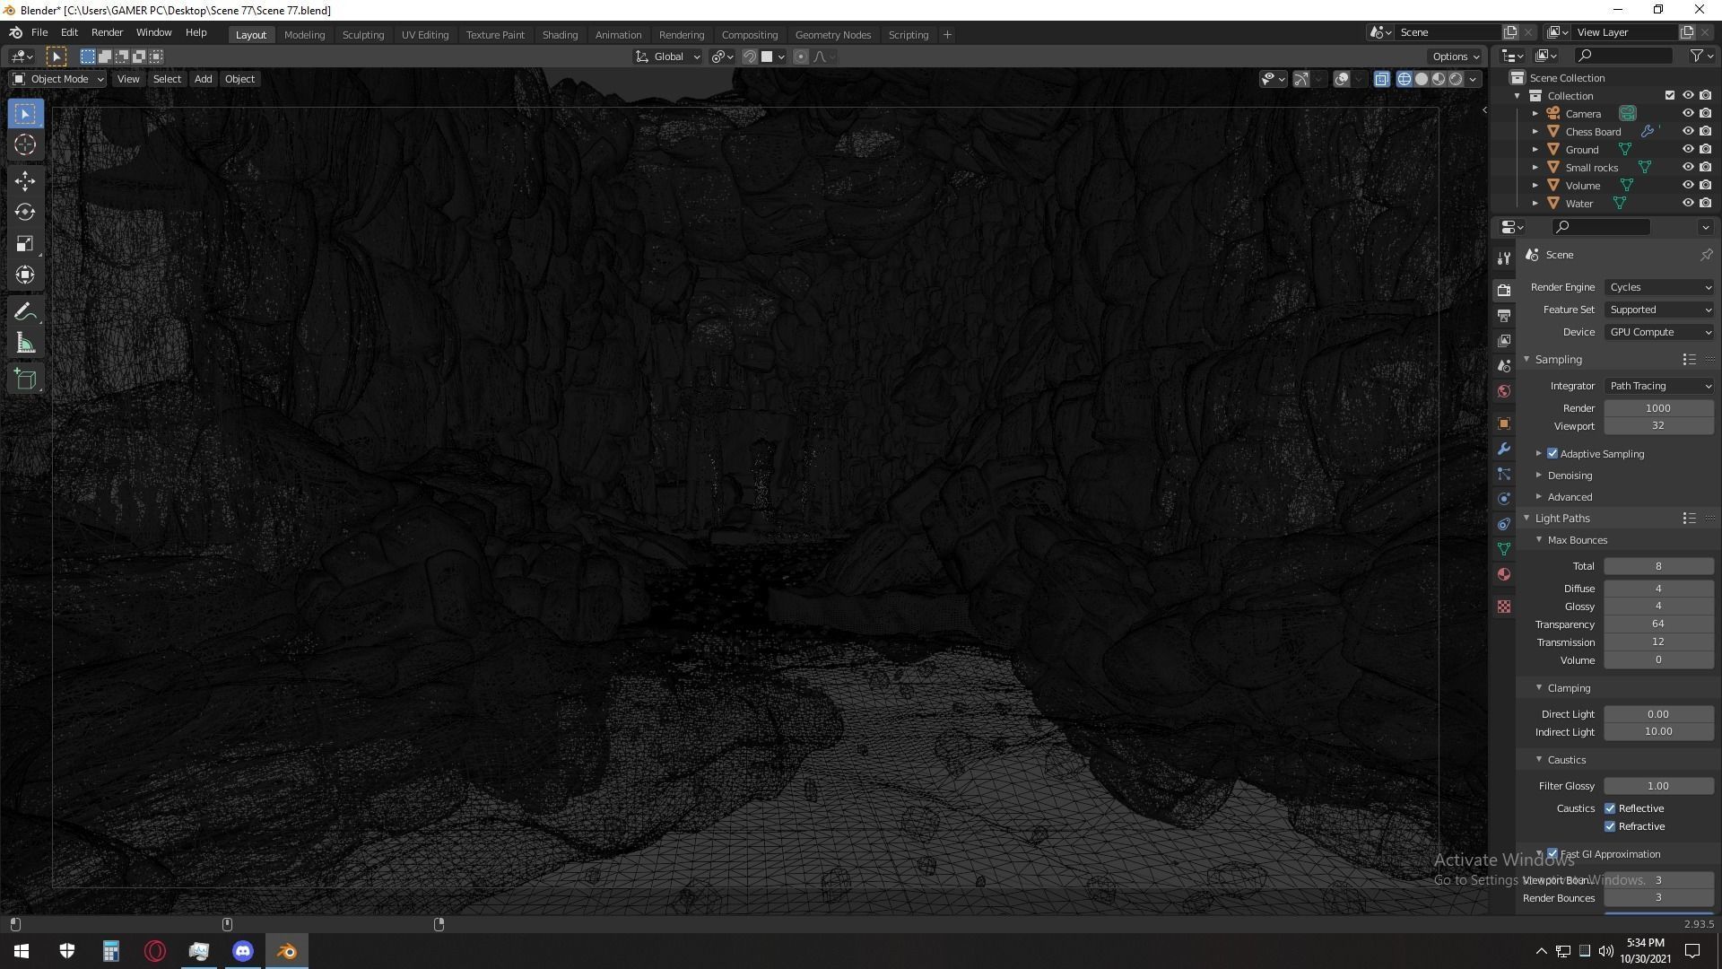Switch to the Shading workspace tab
Screen dimensions: 1722x969
560,35
